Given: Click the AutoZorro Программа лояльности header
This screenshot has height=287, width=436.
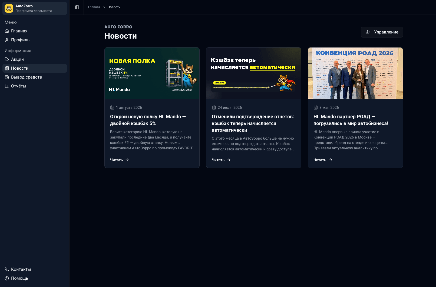Looking at the screenshot, I should [x=35, y=8].
